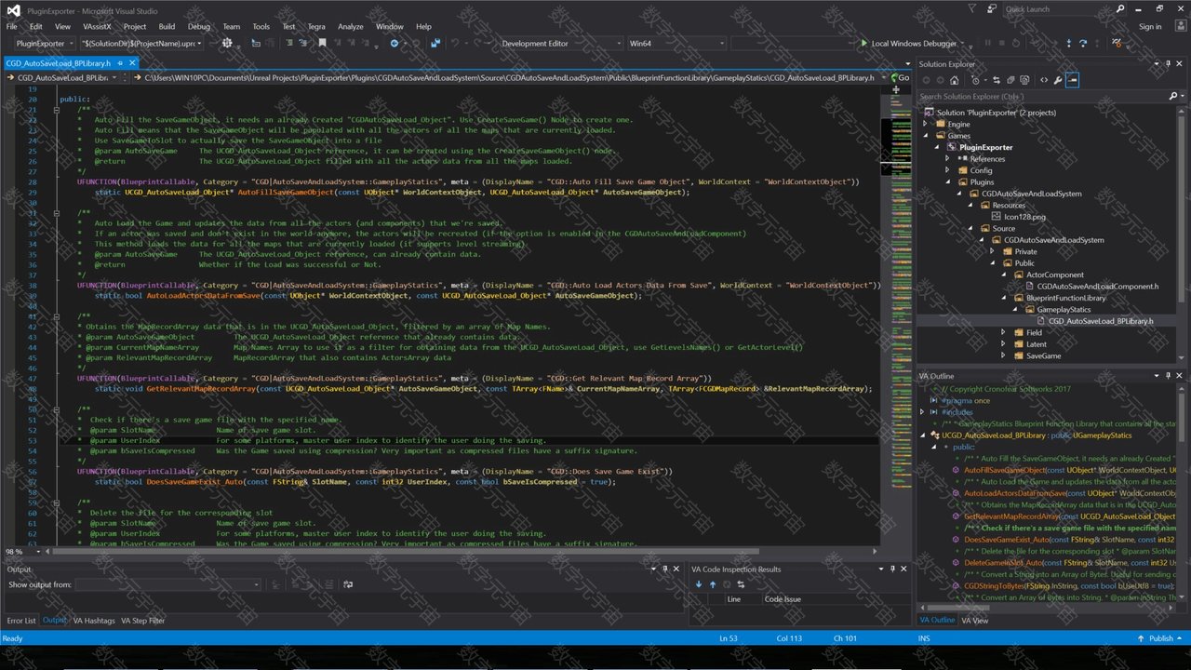
Task: Click the Properties wrench icon
Action: click(x=1058, y=80)
